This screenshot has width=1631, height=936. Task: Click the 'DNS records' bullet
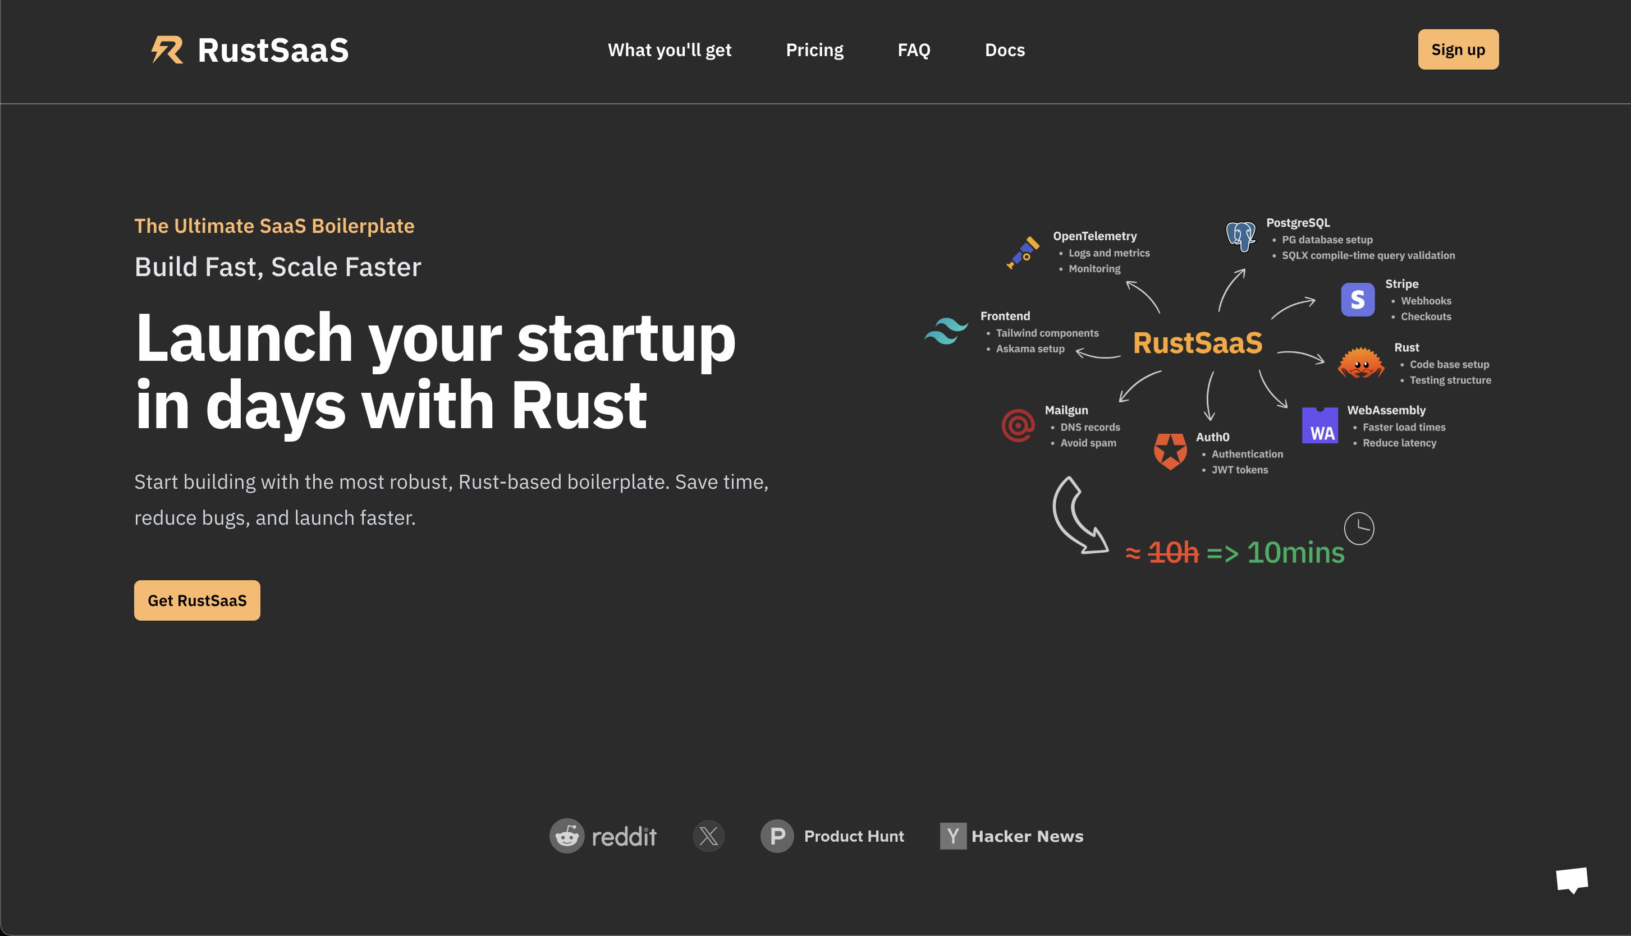1090,427
